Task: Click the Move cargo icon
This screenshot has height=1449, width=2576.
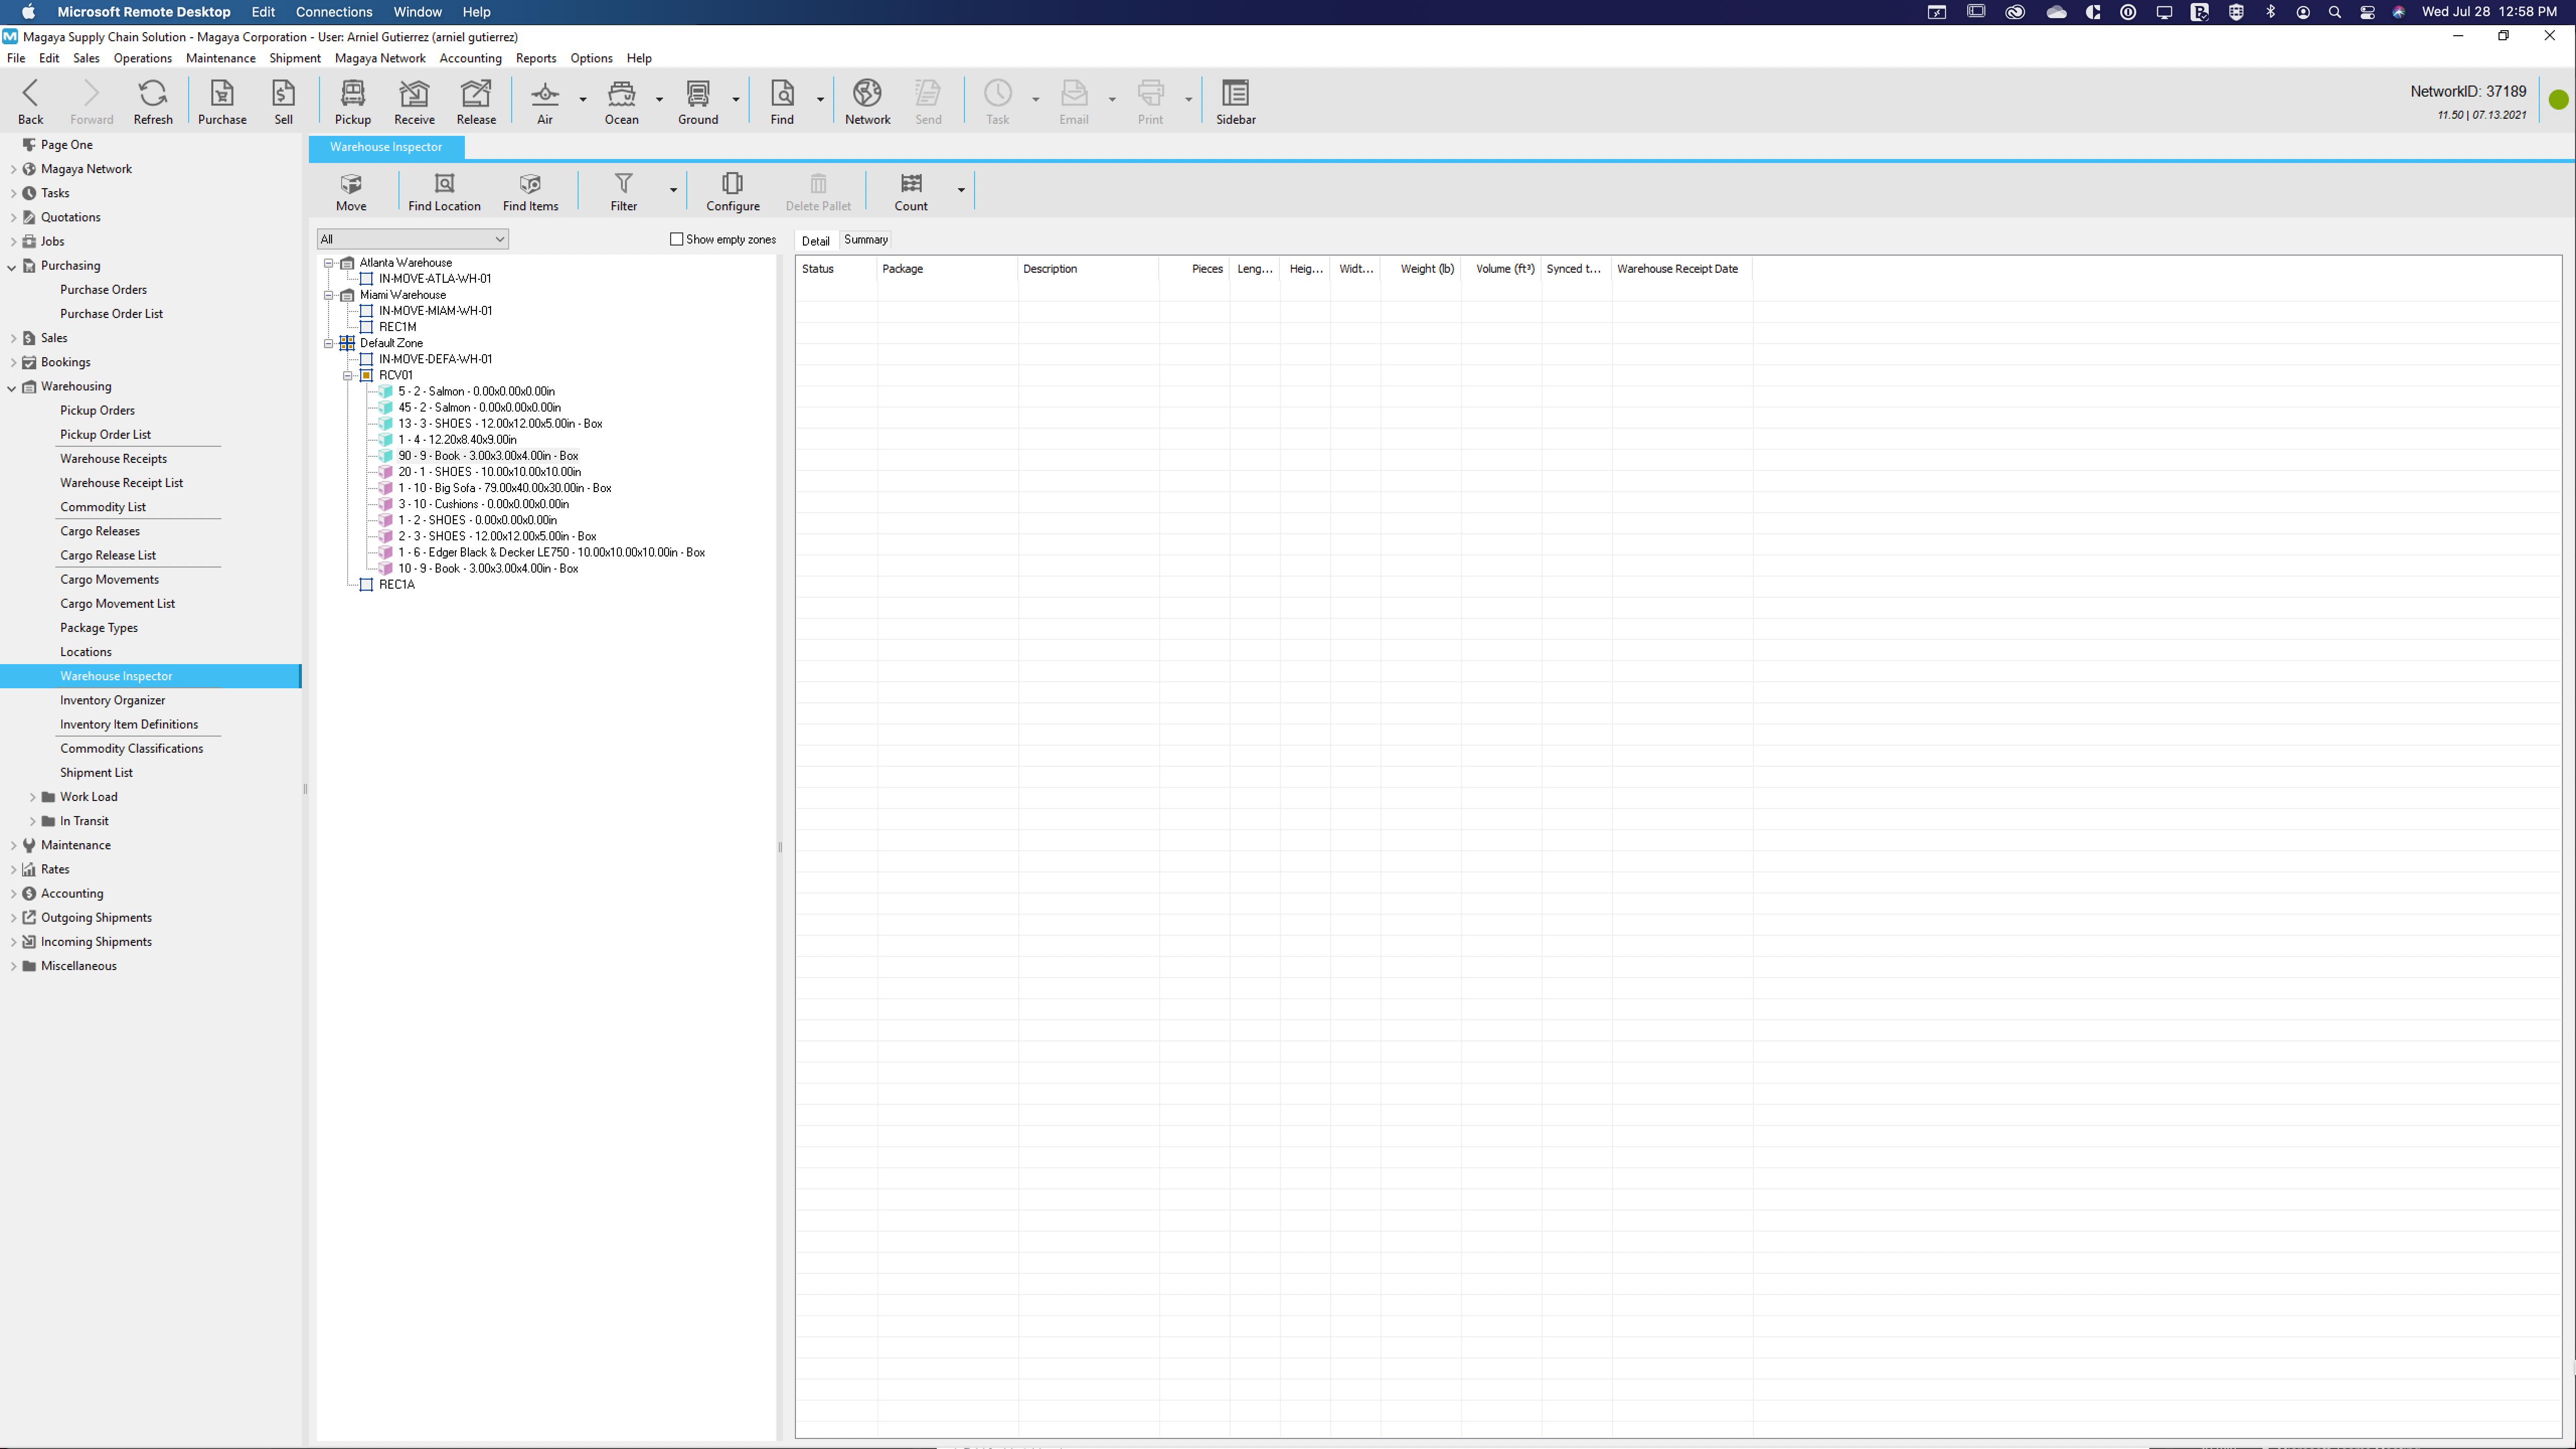Action: pyautogui.click(x=351, y=191)
